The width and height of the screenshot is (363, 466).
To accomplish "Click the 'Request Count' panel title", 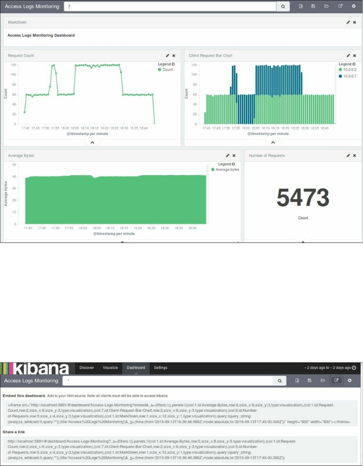I will 21,56.
